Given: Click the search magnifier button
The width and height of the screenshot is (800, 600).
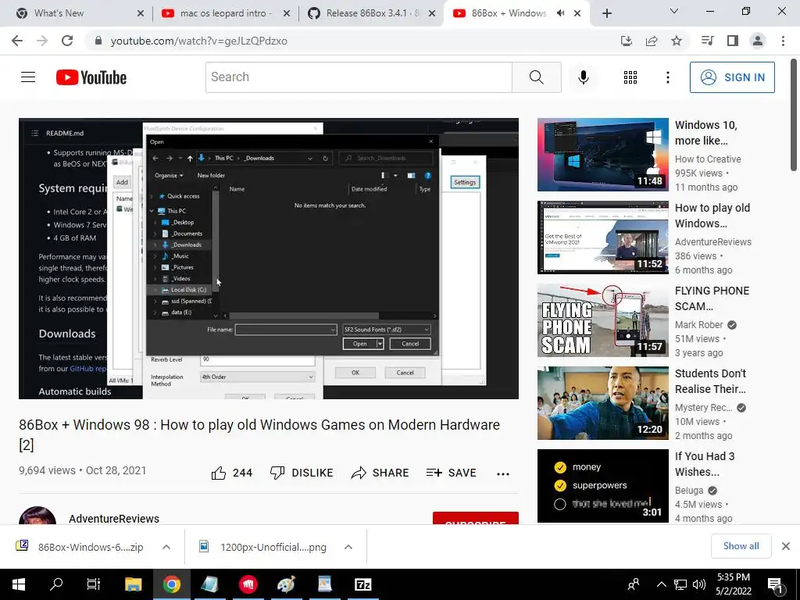Looking at the screenshot, I should [x=536, y=77].
